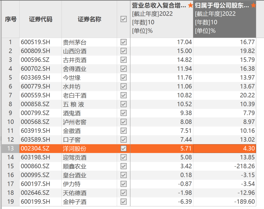Select row number 1

point(10,42)
